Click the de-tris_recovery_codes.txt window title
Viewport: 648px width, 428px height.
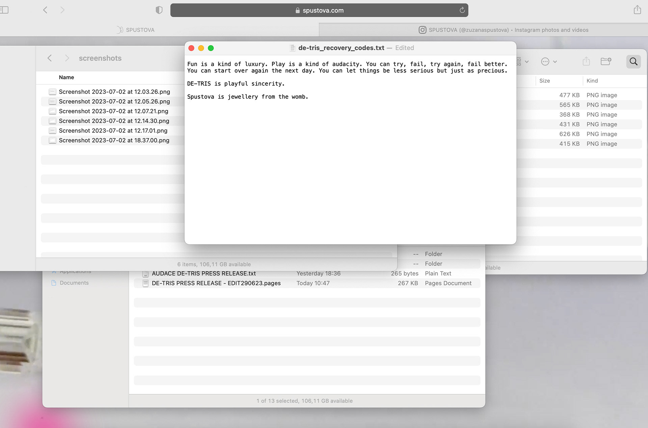point(341,48)
